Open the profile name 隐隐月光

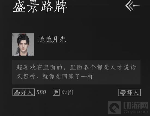tap(52, 39)
